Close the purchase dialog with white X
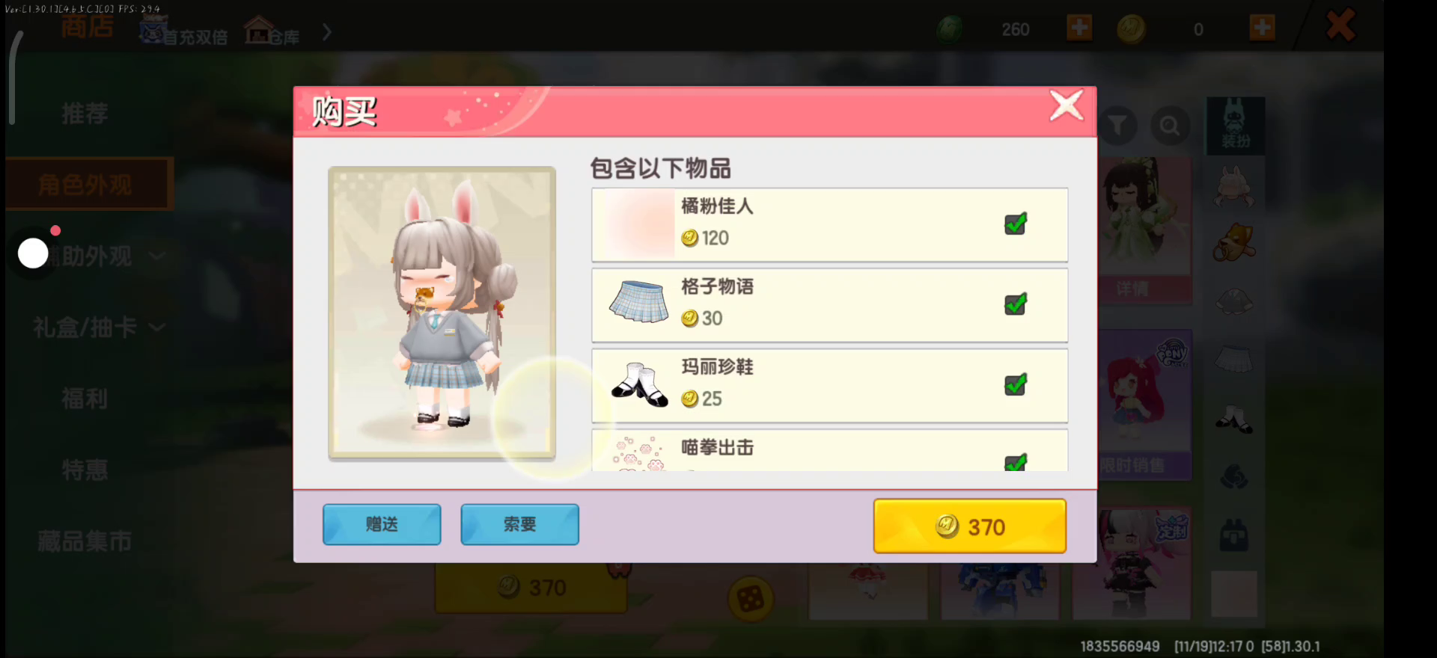1437x658 pixels. (x=1067, y=105)
